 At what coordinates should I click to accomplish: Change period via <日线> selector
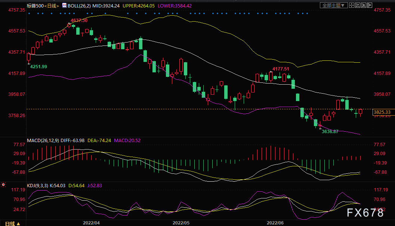[52, 6]
